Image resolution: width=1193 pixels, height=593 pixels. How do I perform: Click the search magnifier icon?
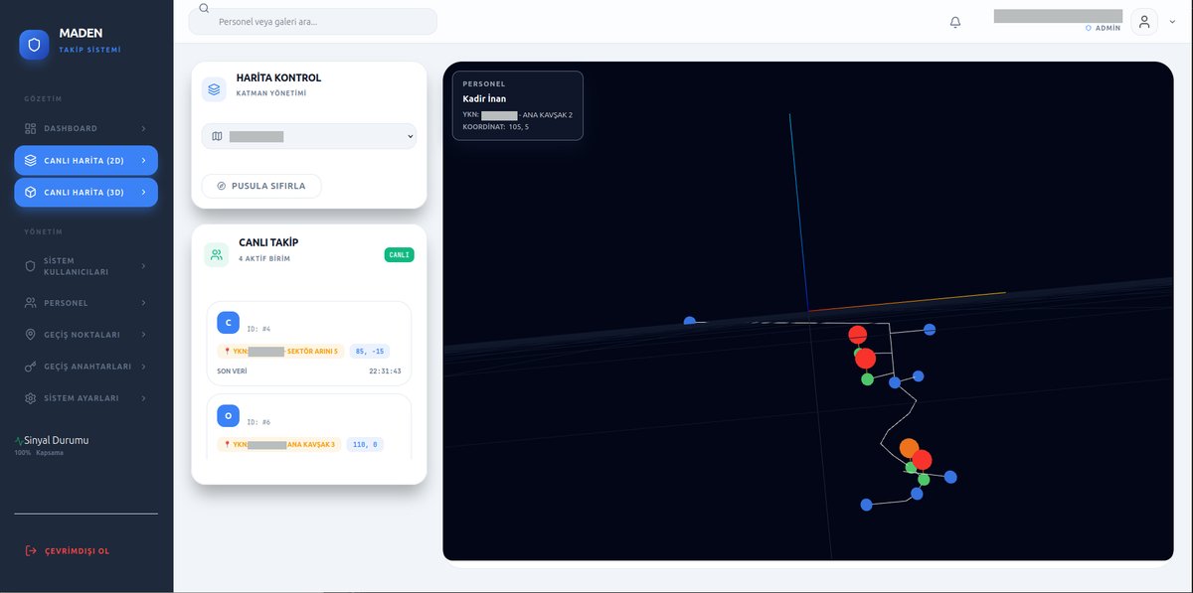point(204,8)
